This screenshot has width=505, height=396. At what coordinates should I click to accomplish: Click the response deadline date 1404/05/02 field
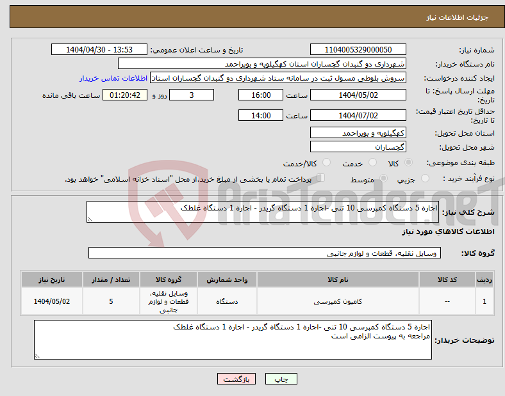click(358, 95)
